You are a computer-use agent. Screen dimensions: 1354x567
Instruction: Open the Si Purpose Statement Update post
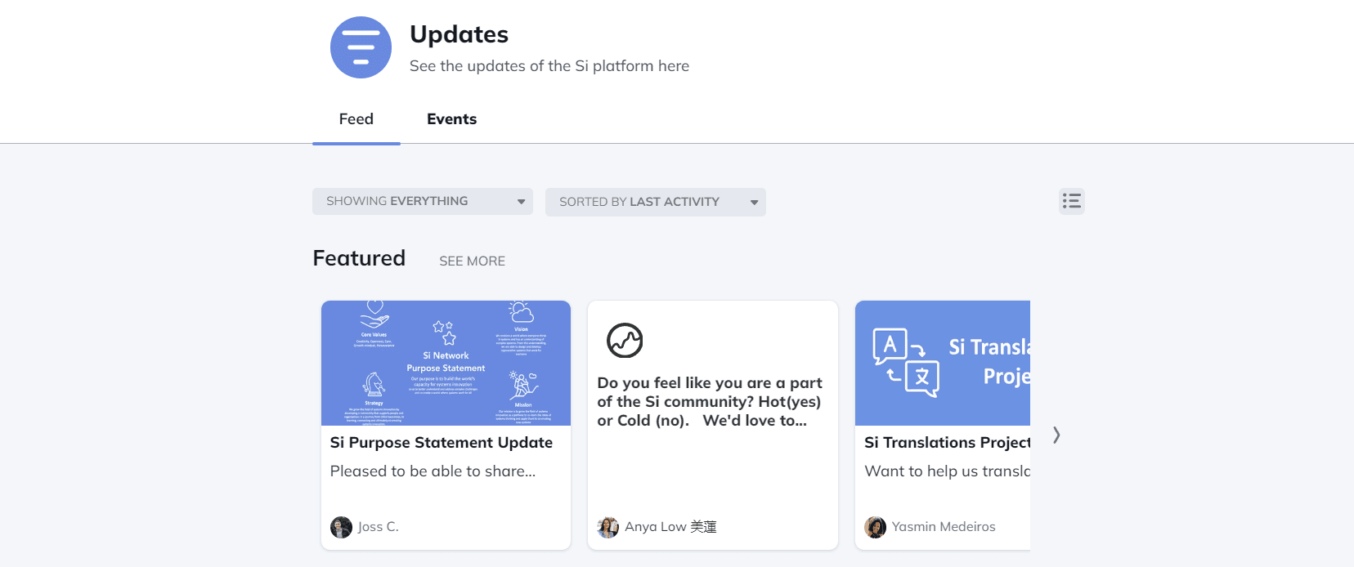[441, 442]
